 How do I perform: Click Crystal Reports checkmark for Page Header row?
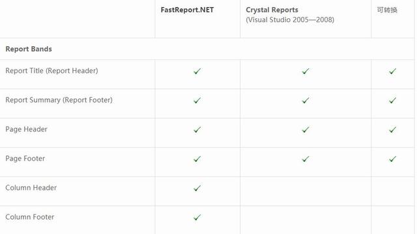(306, 129)
